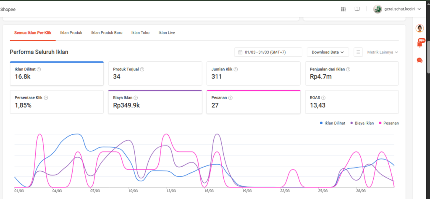Click the column list icon beside Download Data

[x=358, y=52]
